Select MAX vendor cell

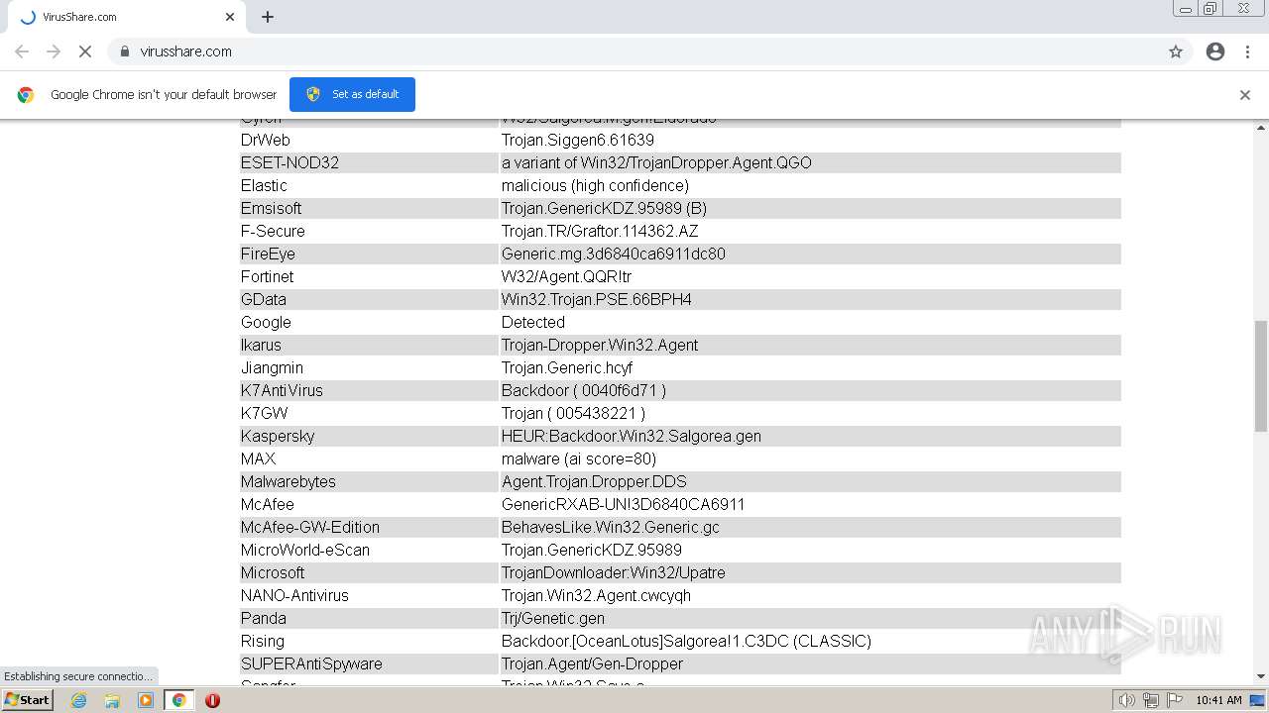click(368, 458)
